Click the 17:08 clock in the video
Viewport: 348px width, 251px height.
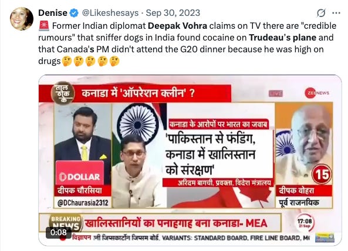pos(305,223)
